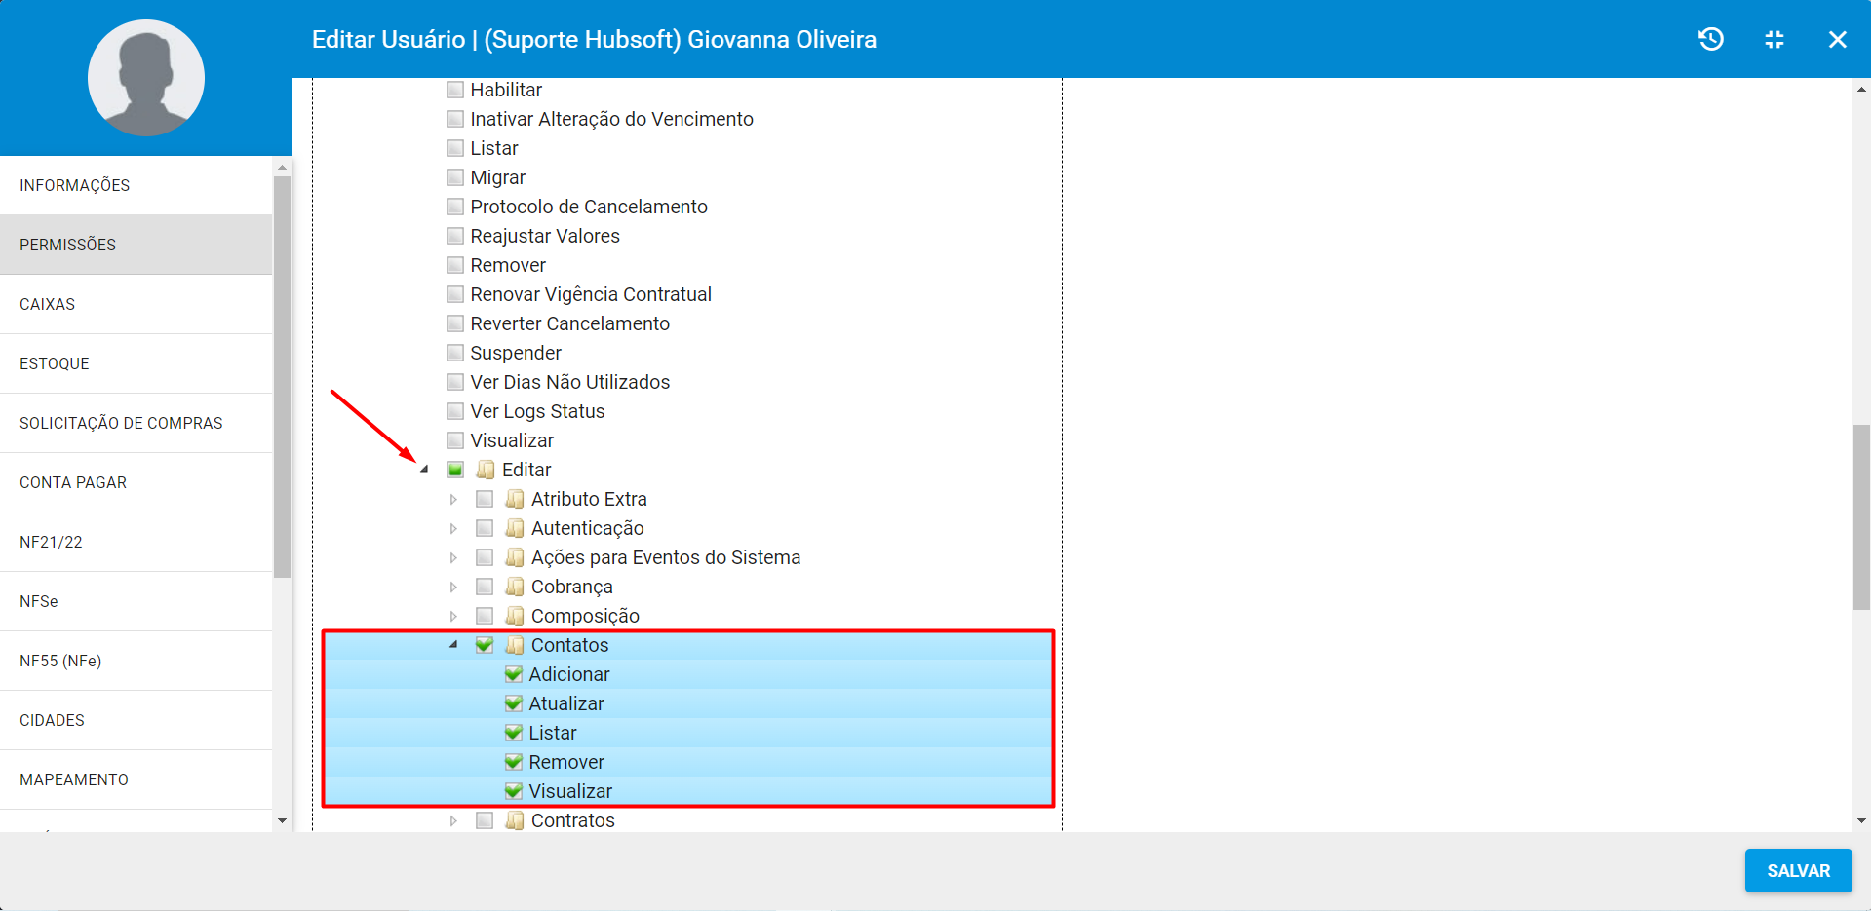Click the user avatar picture
Screen dimensions: 1871x911
pyautogui.click(x=146, y=78)
